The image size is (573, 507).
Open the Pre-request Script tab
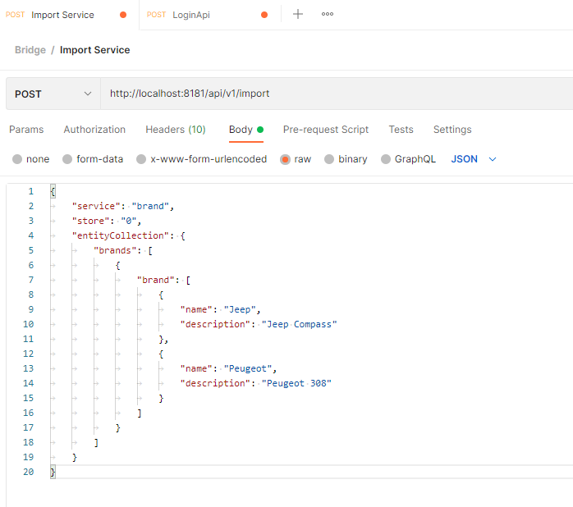[x=325, y=130]
